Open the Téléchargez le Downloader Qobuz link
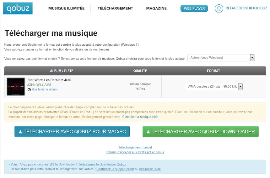This screenshot has width=270, height=178. tap(102, 164)
